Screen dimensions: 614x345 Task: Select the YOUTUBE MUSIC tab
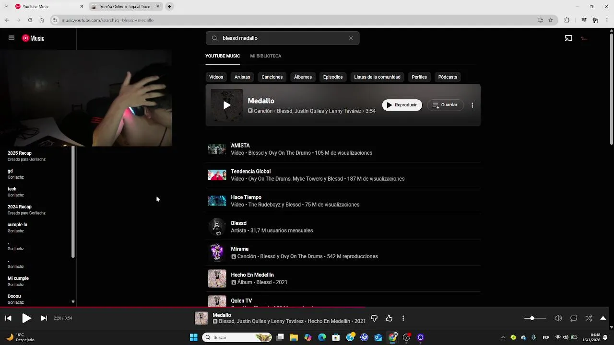tap(223, 56)
